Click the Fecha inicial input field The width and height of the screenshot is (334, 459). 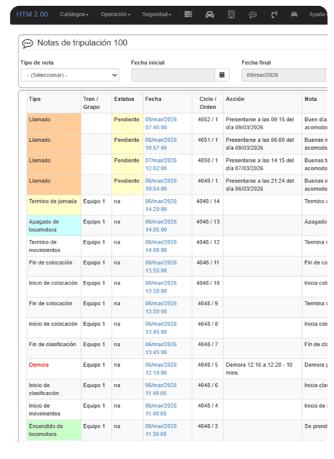click(x=173, y=75)
